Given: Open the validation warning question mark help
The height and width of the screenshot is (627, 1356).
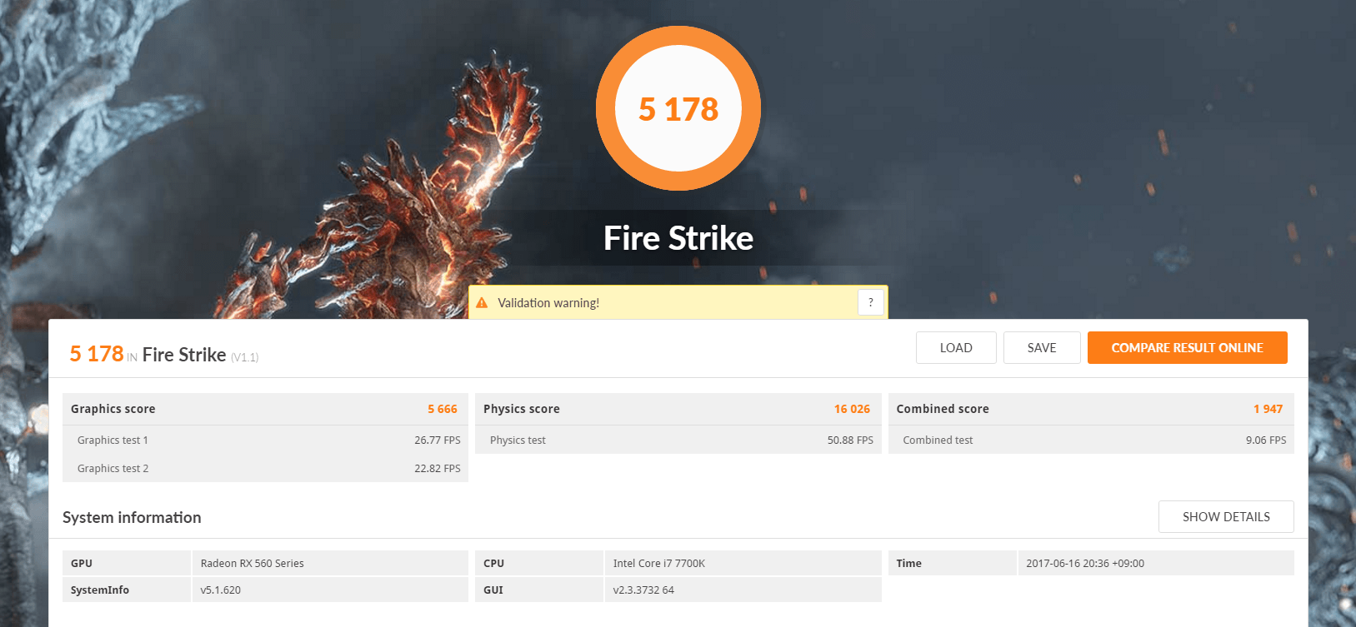Looking at the screenshot, I should [871, 302].
